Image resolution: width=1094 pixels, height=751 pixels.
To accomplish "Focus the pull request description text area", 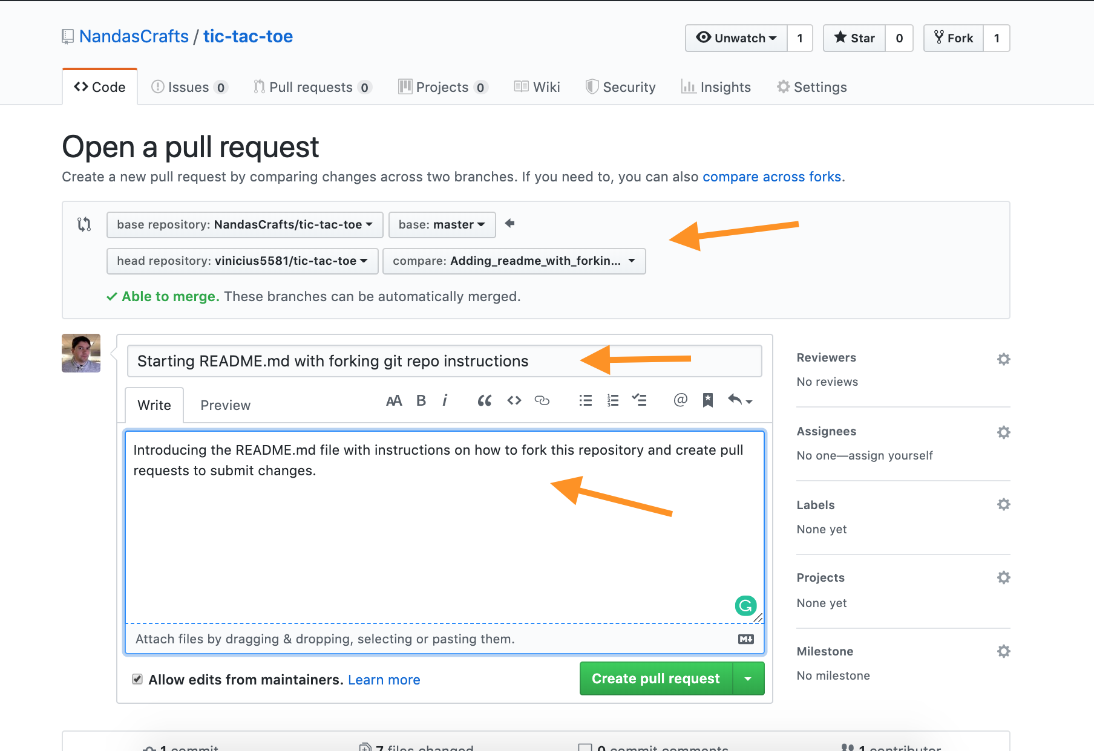I will click(445, 527).
